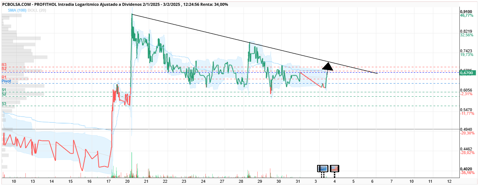
Task: Click the 0,8219 price axis value
Action: [x=466, y=31]
